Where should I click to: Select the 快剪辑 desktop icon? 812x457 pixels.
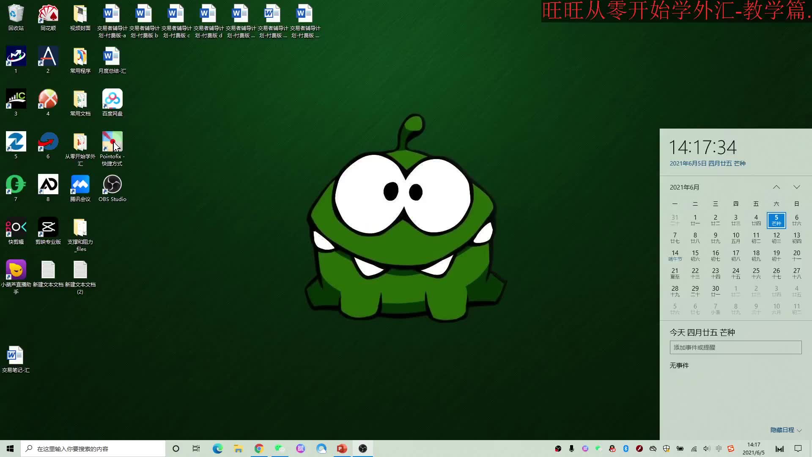(16, 231)
